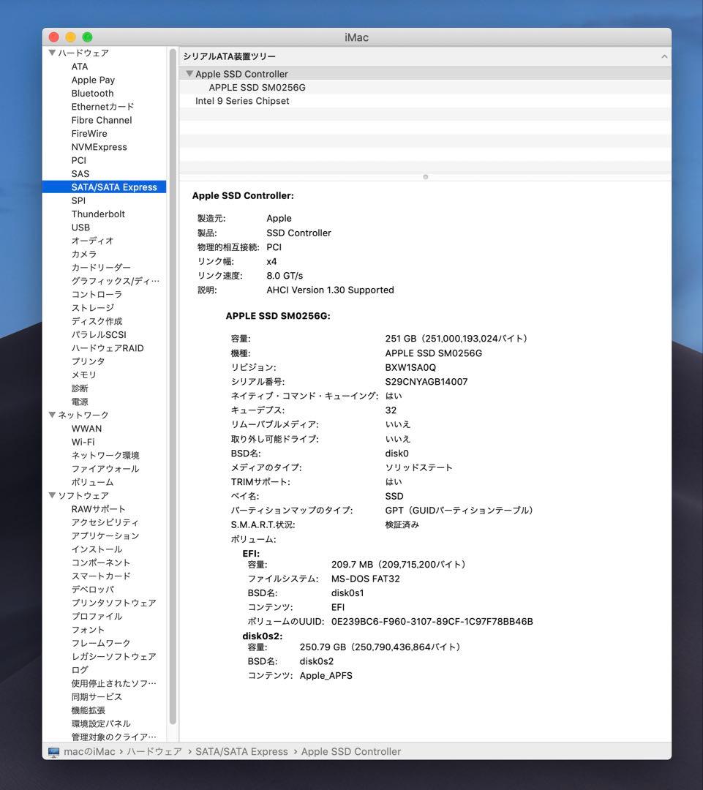Select NVMExpress in the sidebar
This screenshot has width=703, height=790.
click(99, 146)
